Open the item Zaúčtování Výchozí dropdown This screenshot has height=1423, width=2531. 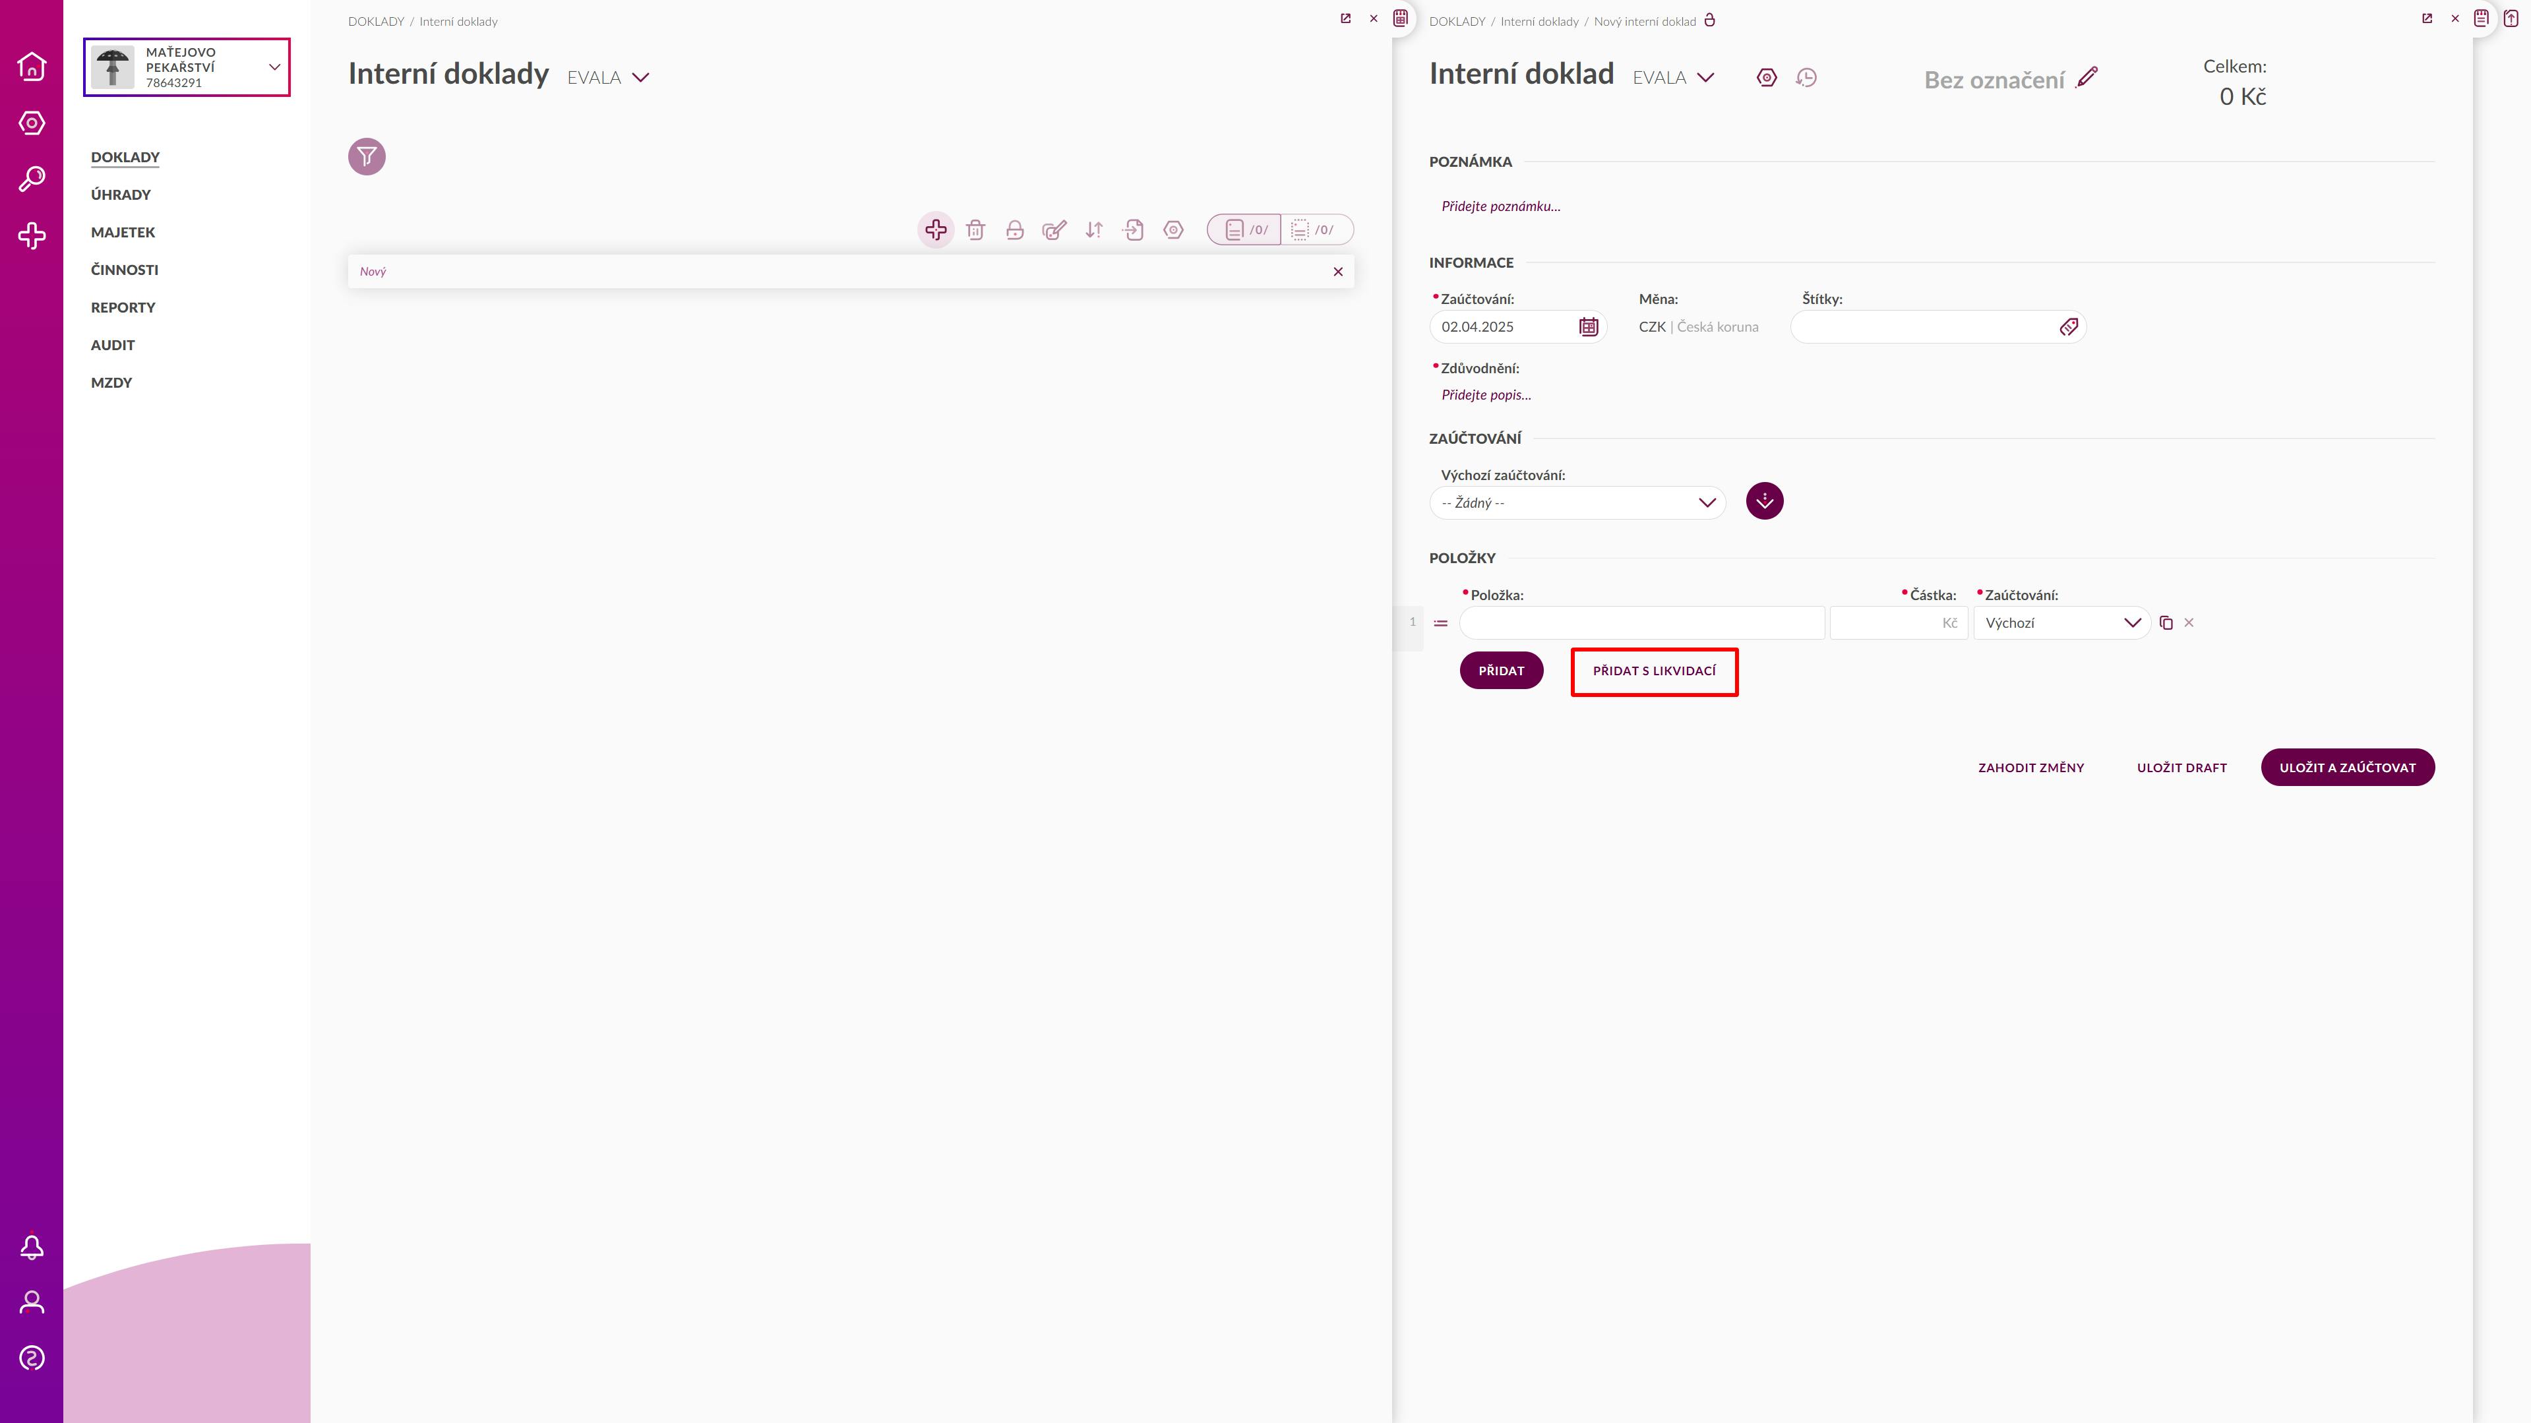[2061, 623]
